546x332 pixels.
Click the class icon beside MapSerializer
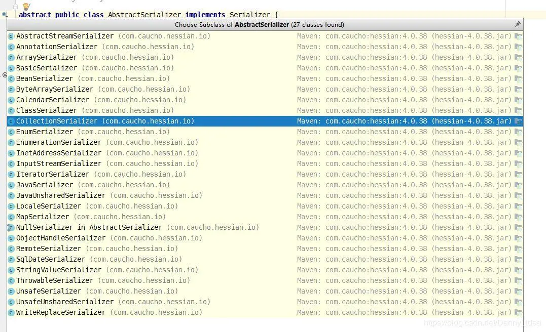click(11, 217)
